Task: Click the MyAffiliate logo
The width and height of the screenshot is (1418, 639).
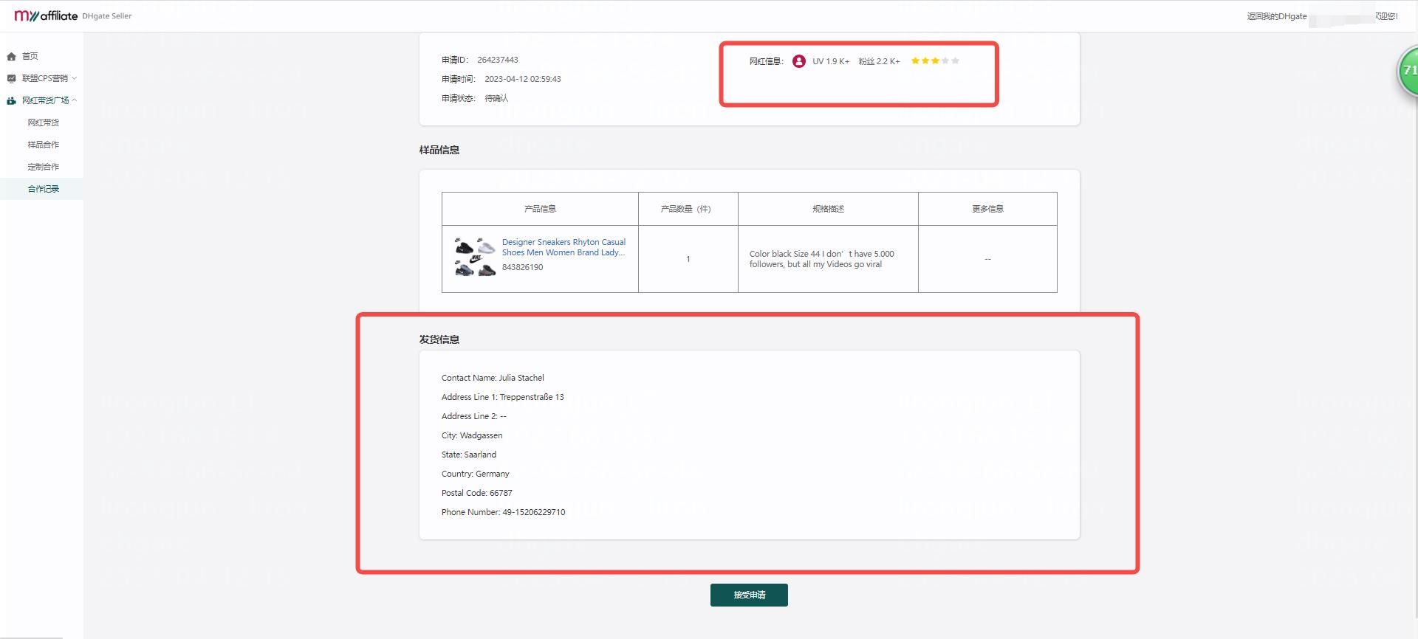Action: (x=46, y=15)
